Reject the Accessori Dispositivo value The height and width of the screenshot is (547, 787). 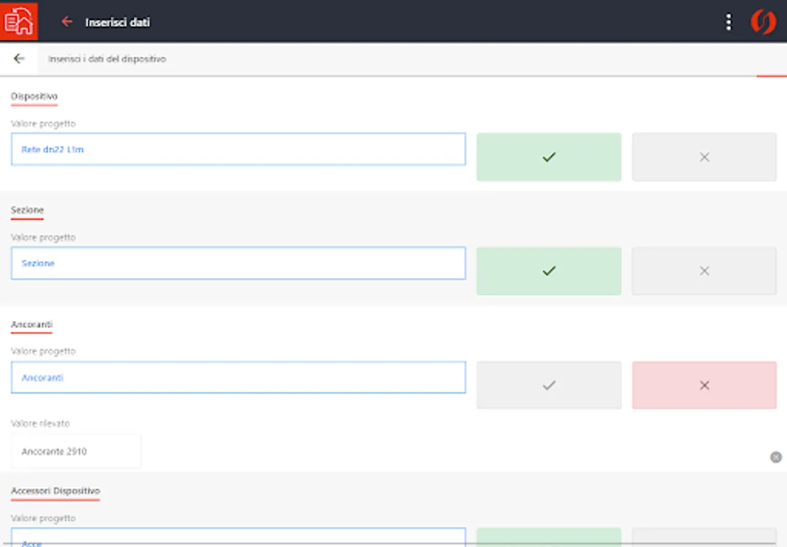coord(704,537)
